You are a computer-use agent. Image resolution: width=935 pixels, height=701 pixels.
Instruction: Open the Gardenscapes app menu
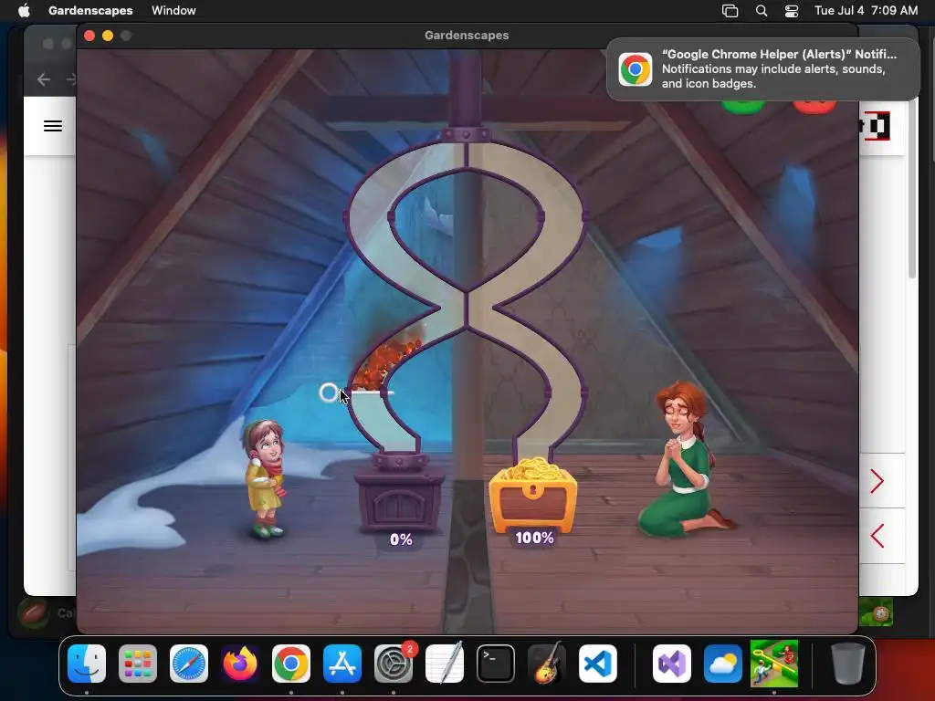90,10
